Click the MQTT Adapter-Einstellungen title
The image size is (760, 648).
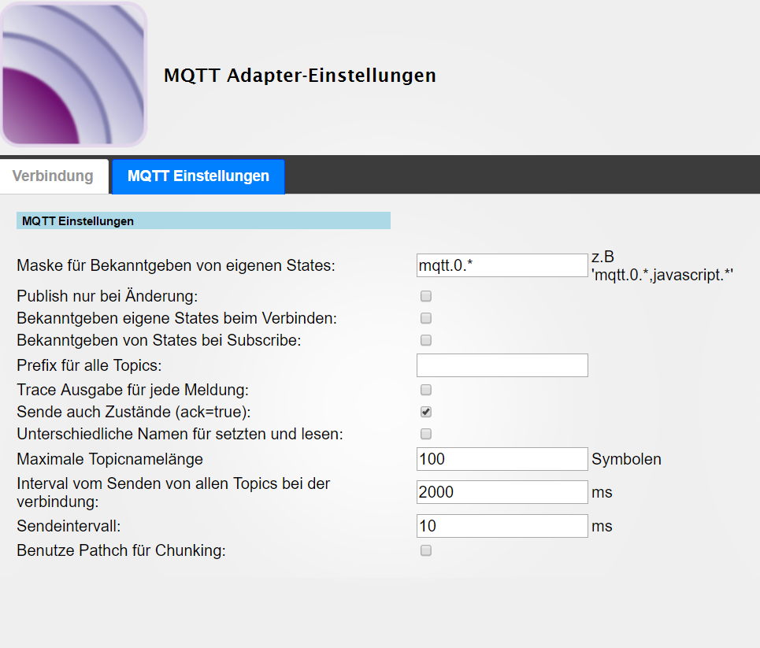click(300, 76)
